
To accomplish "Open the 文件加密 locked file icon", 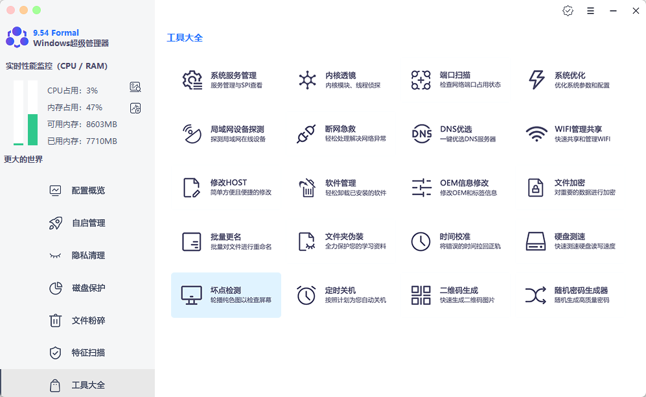I will pos(536,187).
